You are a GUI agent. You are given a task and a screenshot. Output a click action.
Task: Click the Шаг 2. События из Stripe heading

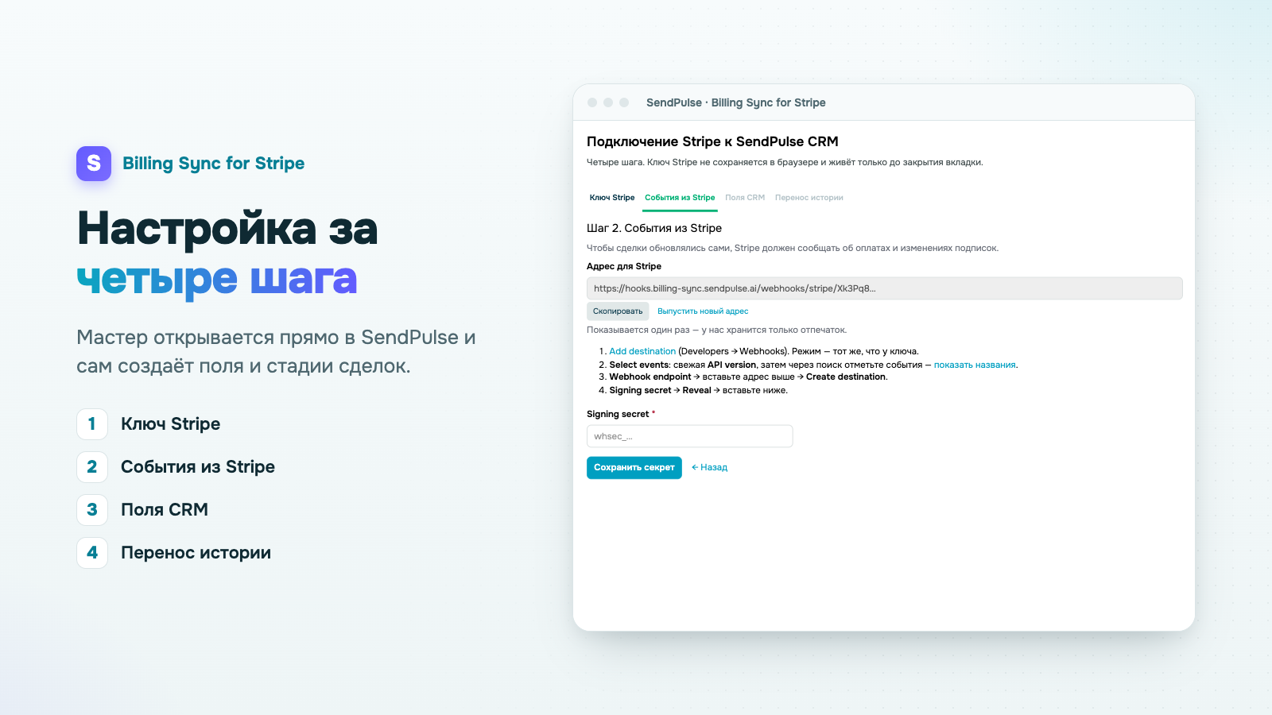pos(654,228)
